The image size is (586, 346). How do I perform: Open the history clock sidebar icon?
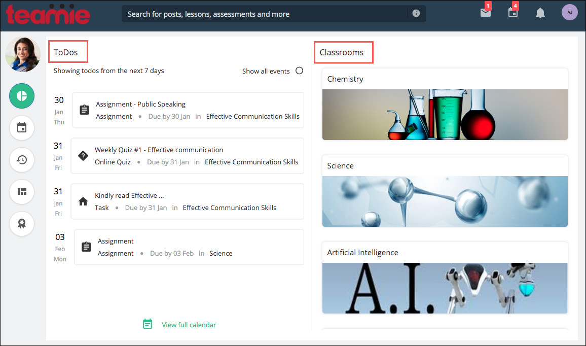[x=22, y=160]
